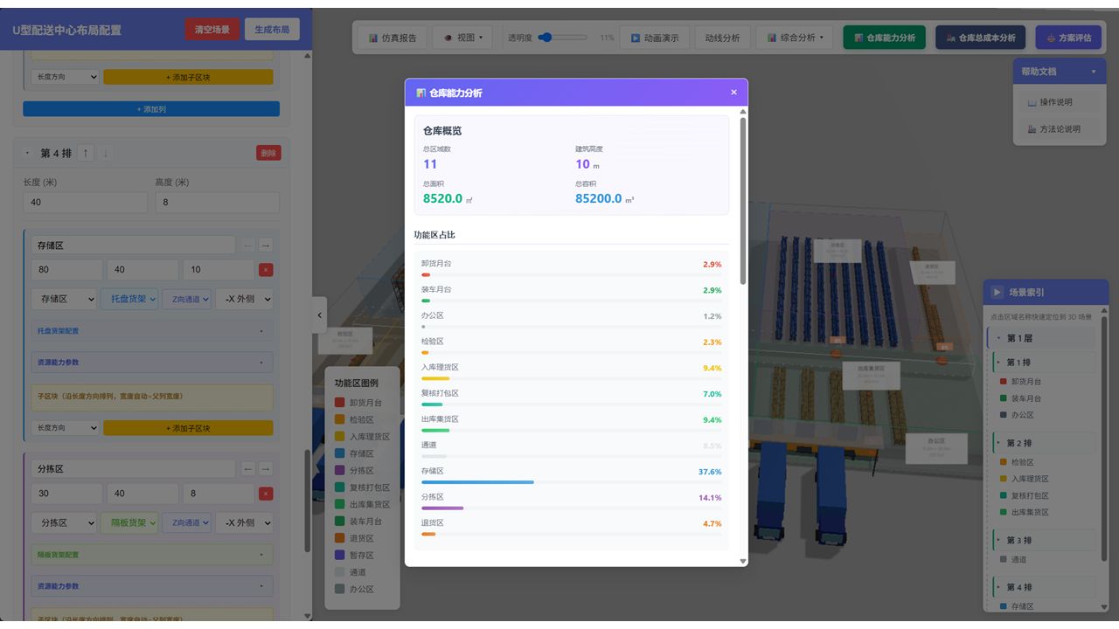Image resolution: width=1119 pixels, height=629 pixels.
Task: Open 方法论说明 help document
Action: pos(1060,129)
